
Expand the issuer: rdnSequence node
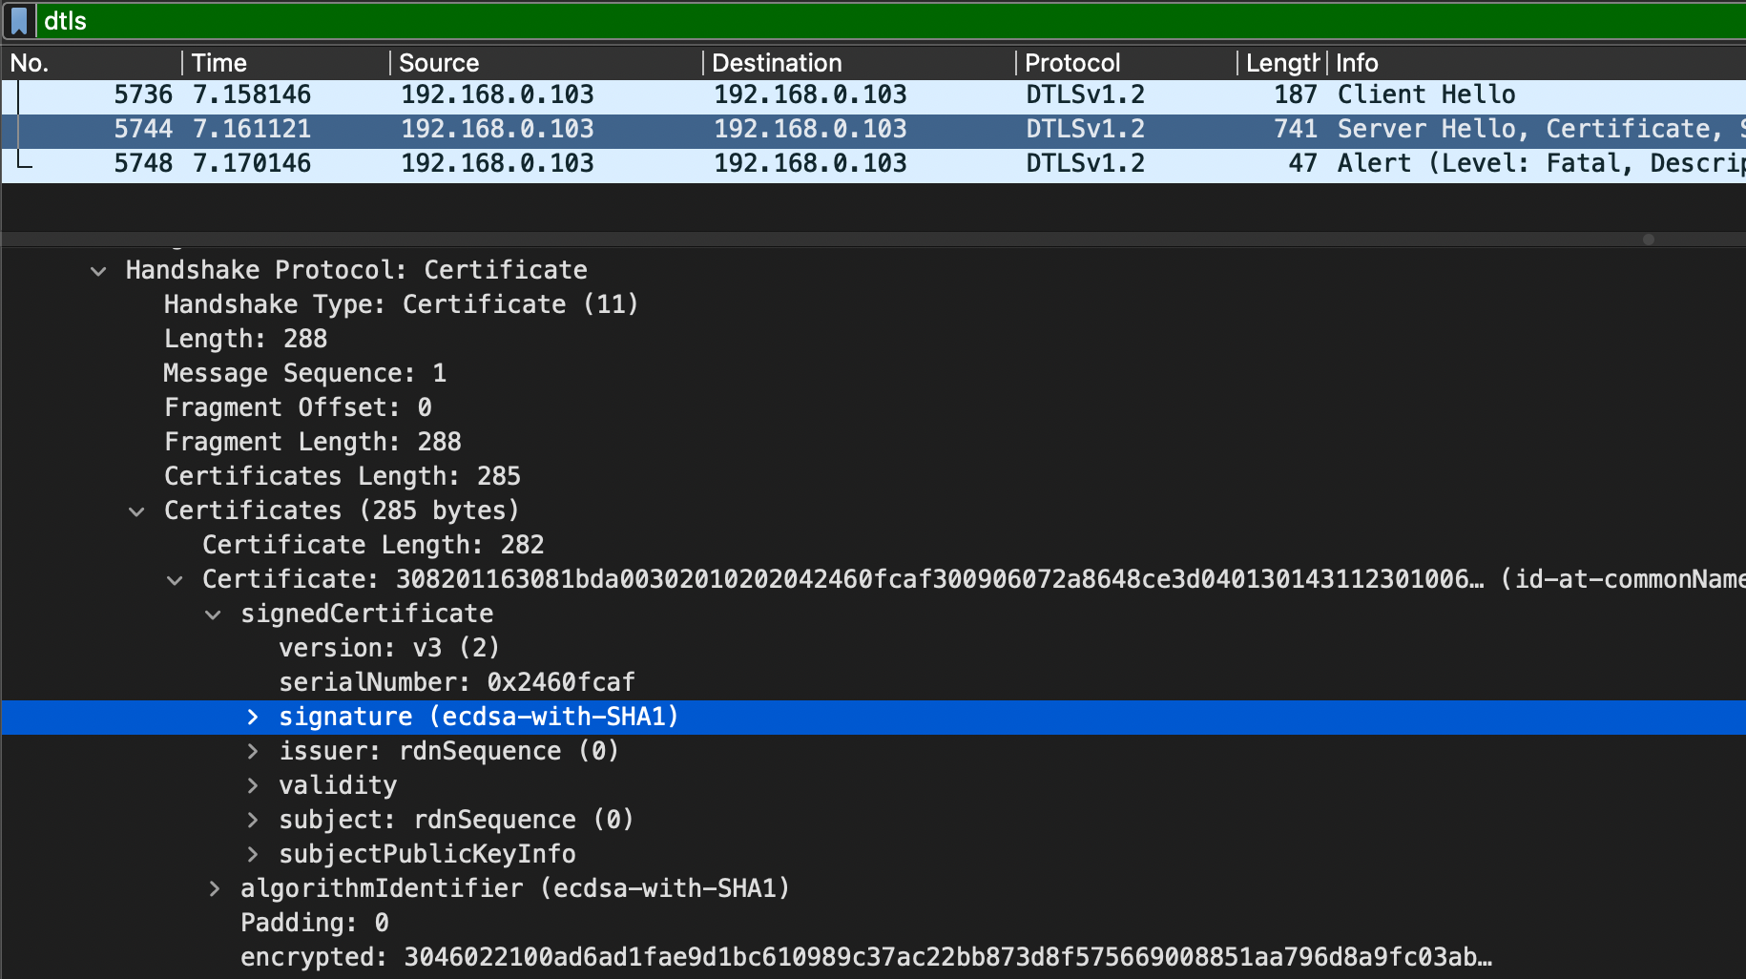coord(252,751)
